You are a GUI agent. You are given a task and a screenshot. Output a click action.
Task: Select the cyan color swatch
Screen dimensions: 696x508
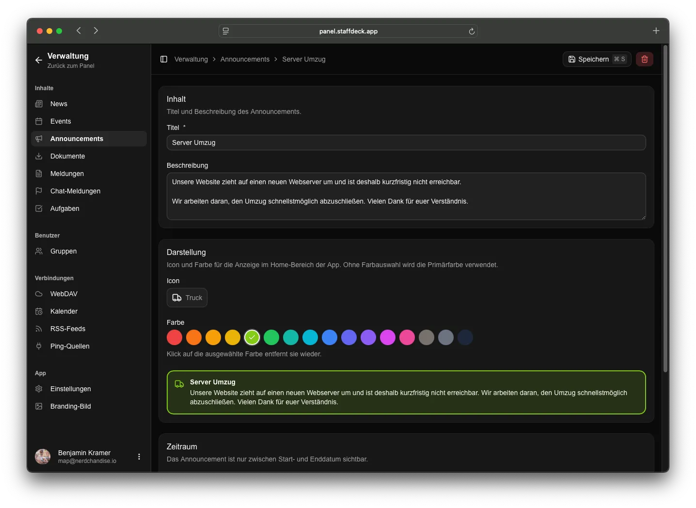pos(310,337)
